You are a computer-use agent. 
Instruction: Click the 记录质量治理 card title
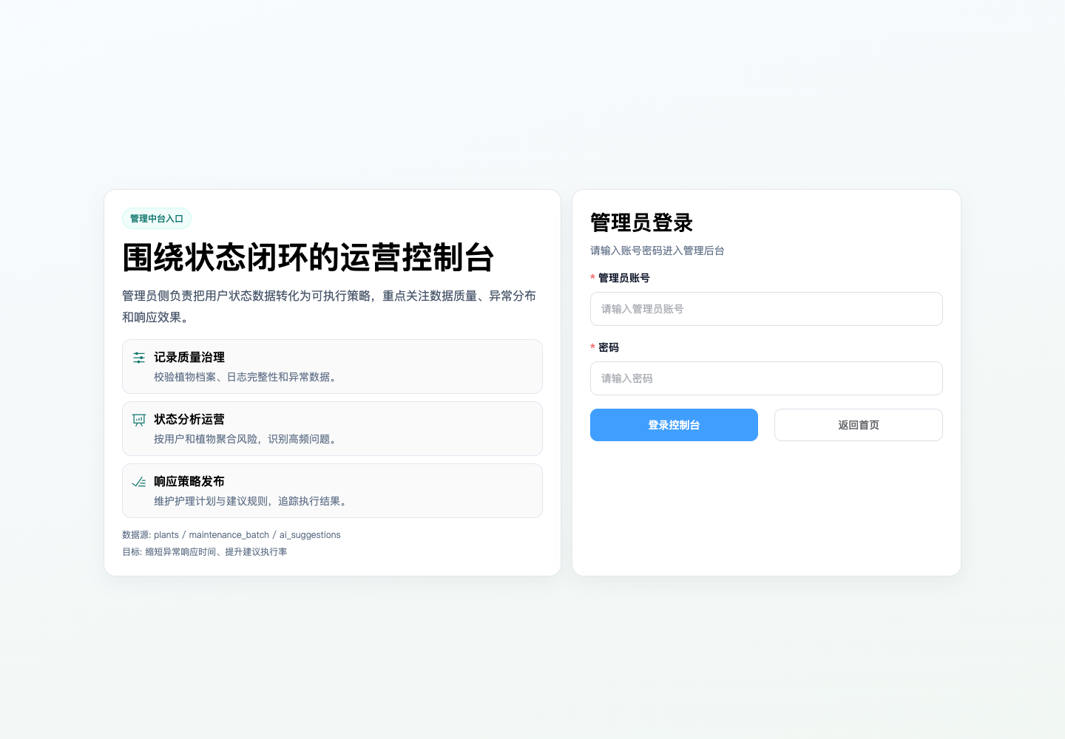pos(189,357)
